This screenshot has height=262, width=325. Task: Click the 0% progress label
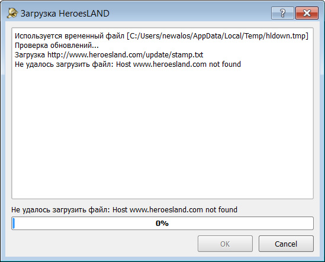pos(162,224)
